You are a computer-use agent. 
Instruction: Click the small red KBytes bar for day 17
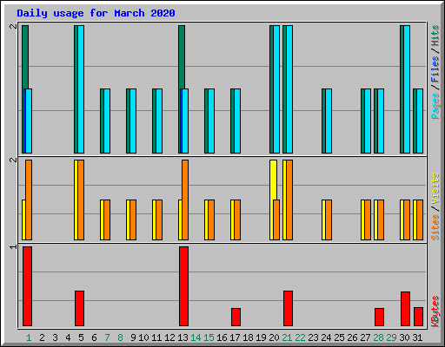pyautogui.click(x=236, y=317)
